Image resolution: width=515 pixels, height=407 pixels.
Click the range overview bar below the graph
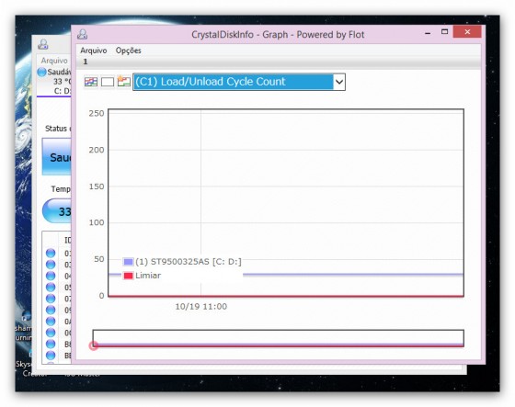pos(278,338)
